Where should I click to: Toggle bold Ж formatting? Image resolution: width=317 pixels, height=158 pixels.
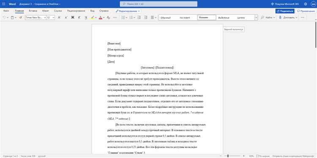click(73, 18)
